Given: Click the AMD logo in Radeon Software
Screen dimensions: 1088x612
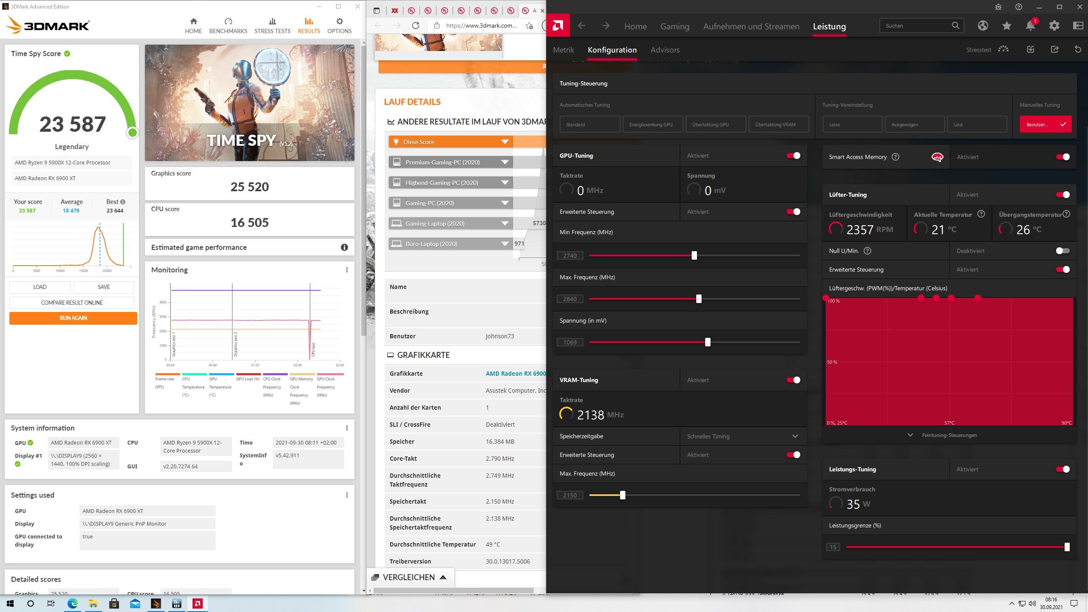Looking at the screenshot, I should click(x=558, y=26).
